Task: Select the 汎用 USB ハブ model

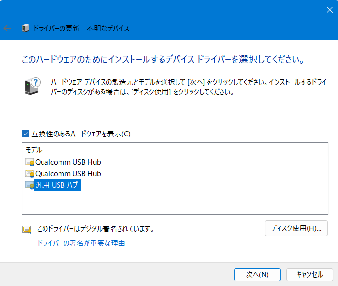Action: pyautogui.click(x=58, y=185)
